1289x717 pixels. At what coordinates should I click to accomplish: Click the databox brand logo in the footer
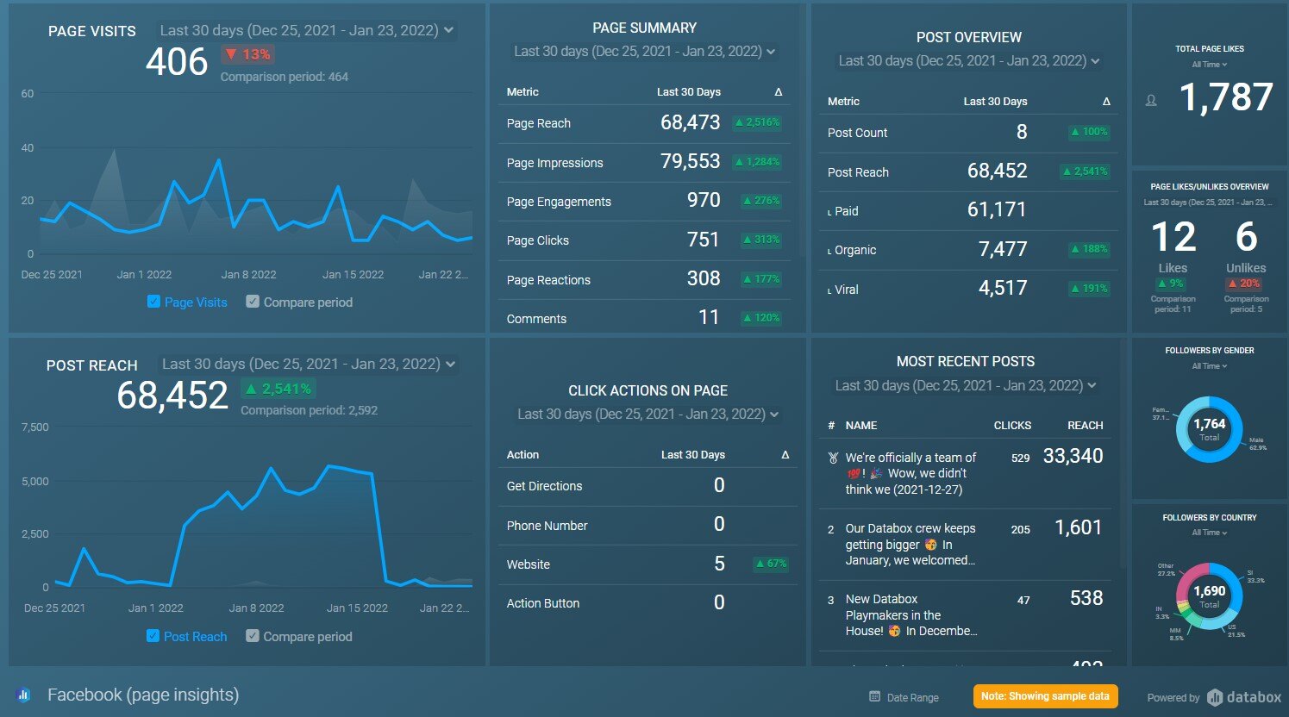click(x=1244, y=697)
